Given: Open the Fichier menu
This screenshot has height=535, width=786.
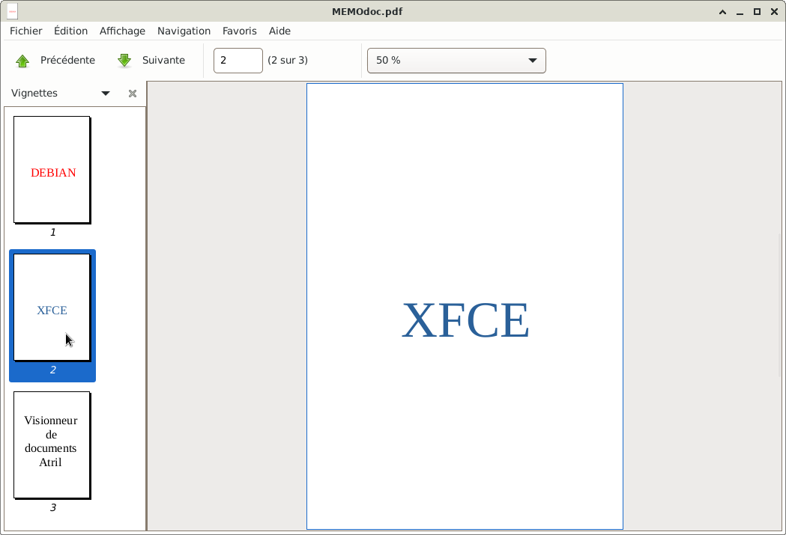Looking at the screenshot, I should 26,31.
